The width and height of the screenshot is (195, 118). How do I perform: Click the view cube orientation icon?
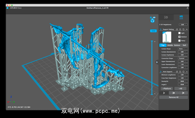tap(153, 19)
